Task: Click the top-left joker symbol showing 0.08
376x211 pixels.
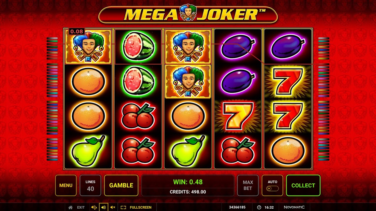Action: (x=88, y=46)
